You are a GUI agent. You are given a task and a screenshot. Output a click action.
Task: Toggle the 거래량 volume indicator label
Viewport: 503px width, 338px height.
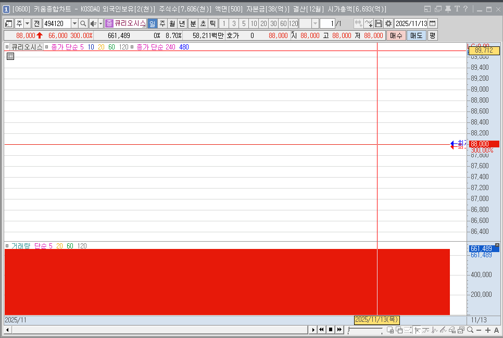coord(20,246)
